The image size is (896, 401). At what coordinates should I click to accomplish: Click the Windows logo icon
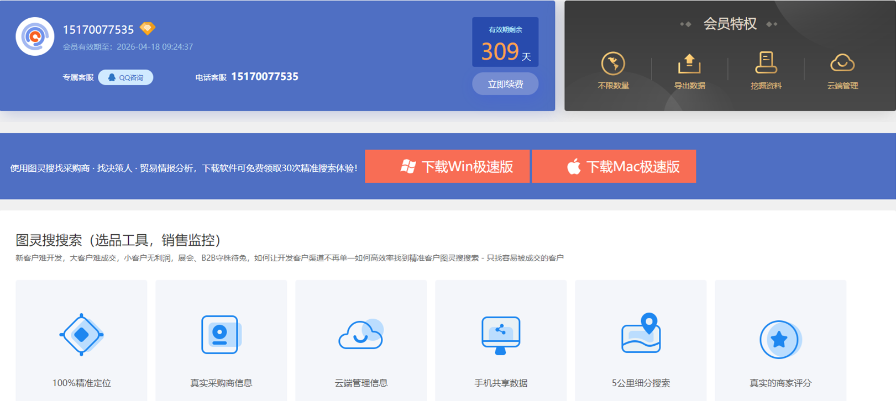click(408, 166)
